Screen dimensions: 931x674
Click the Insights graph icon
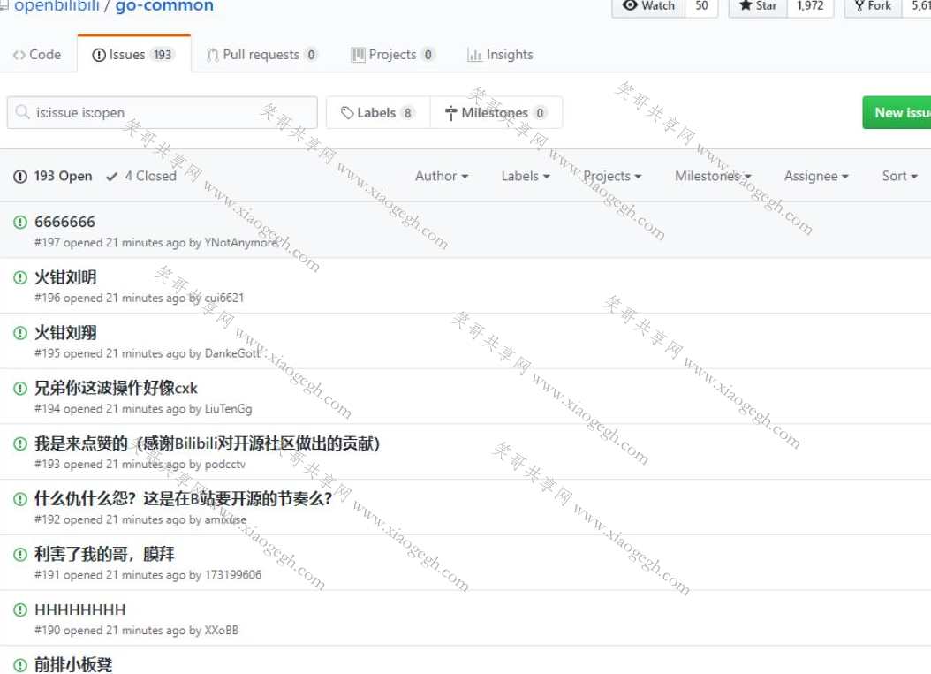click(x=474, y=56)
